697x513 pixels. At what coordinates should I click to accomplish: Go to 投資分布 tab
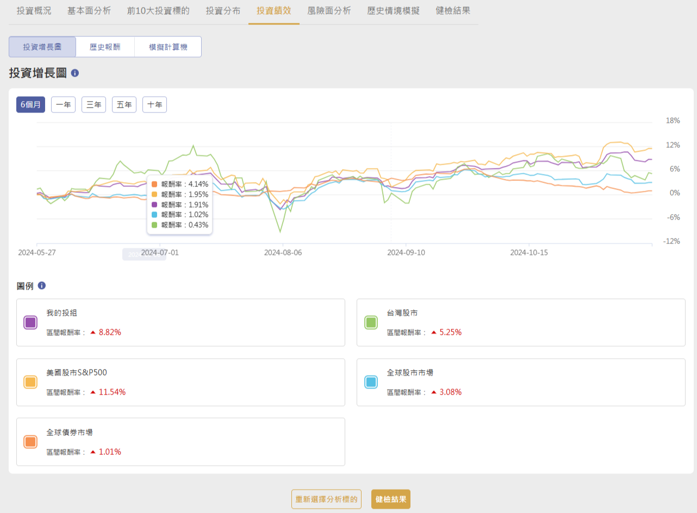[x=223, y=11]
